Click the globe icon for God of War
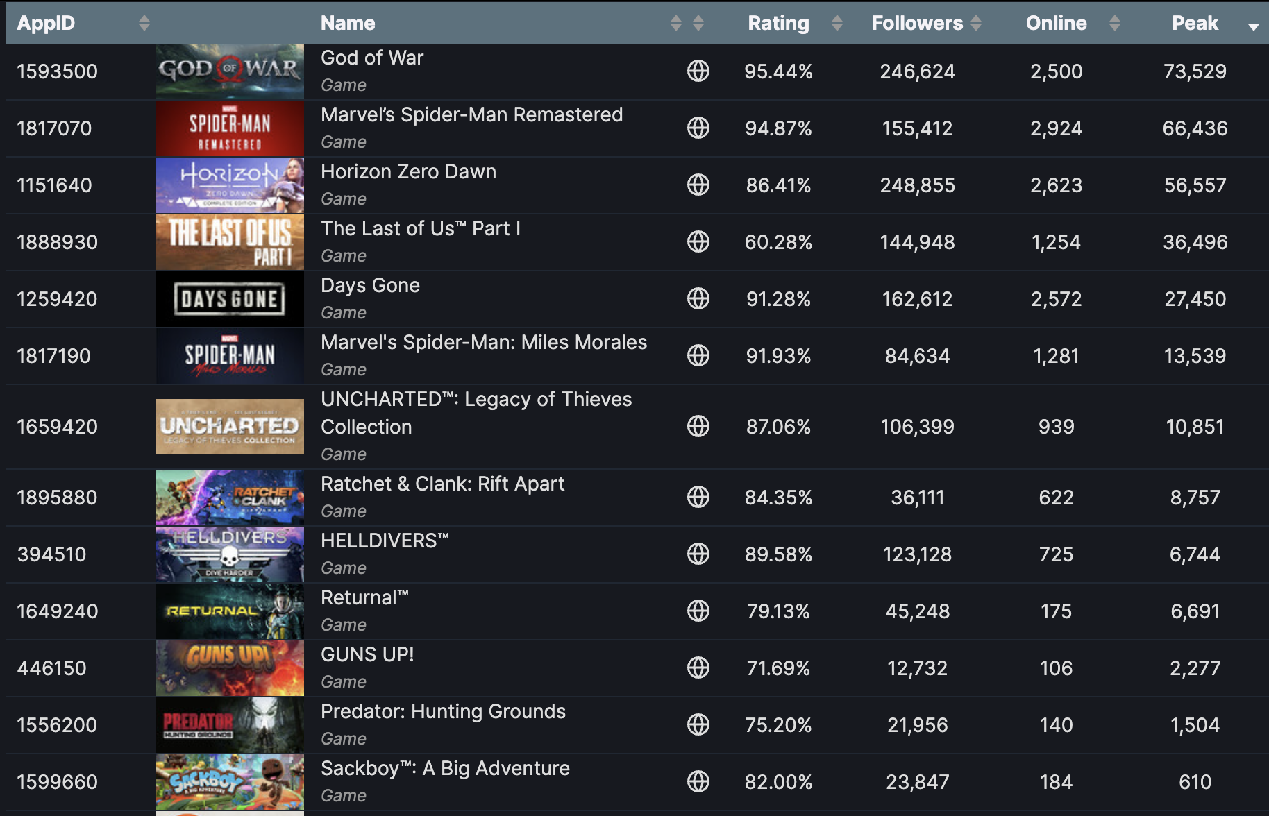 (x=698, y=71)
